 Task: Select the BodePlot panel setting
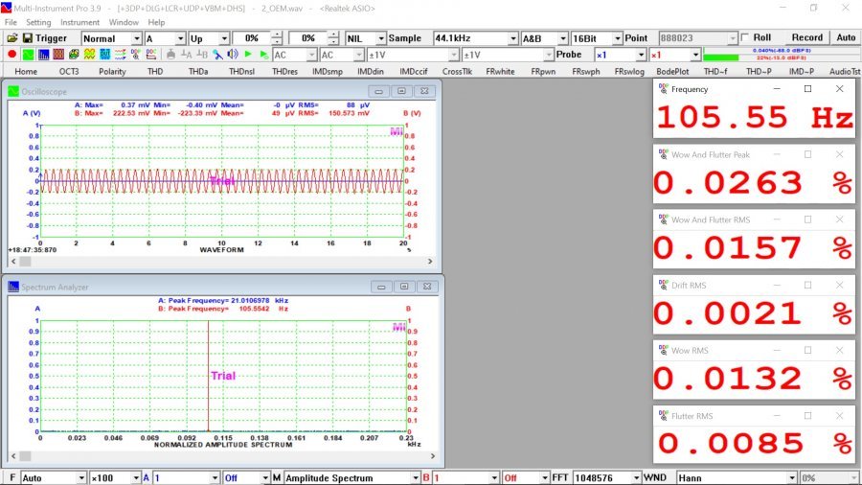click(x=672, y=72)
